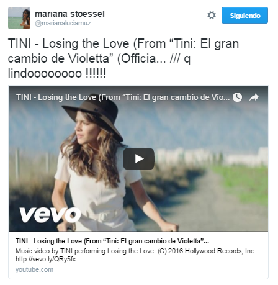Viewport: 278px width, 285px height.
Task: Open the gear settings icon
Action: (x=212, y=16)
